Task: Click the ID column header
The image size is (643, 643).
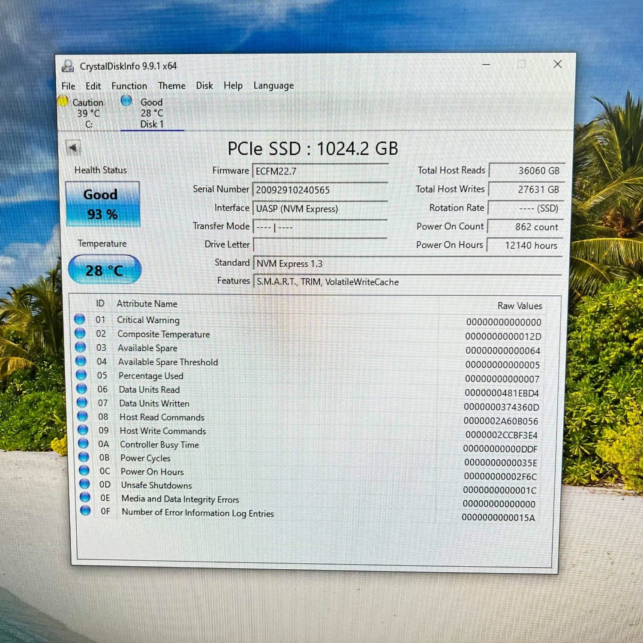Action: tap(100, 303)
